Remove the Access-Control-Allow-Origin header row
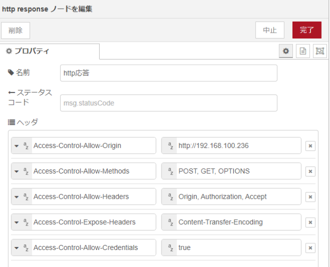 coord(310,146)
